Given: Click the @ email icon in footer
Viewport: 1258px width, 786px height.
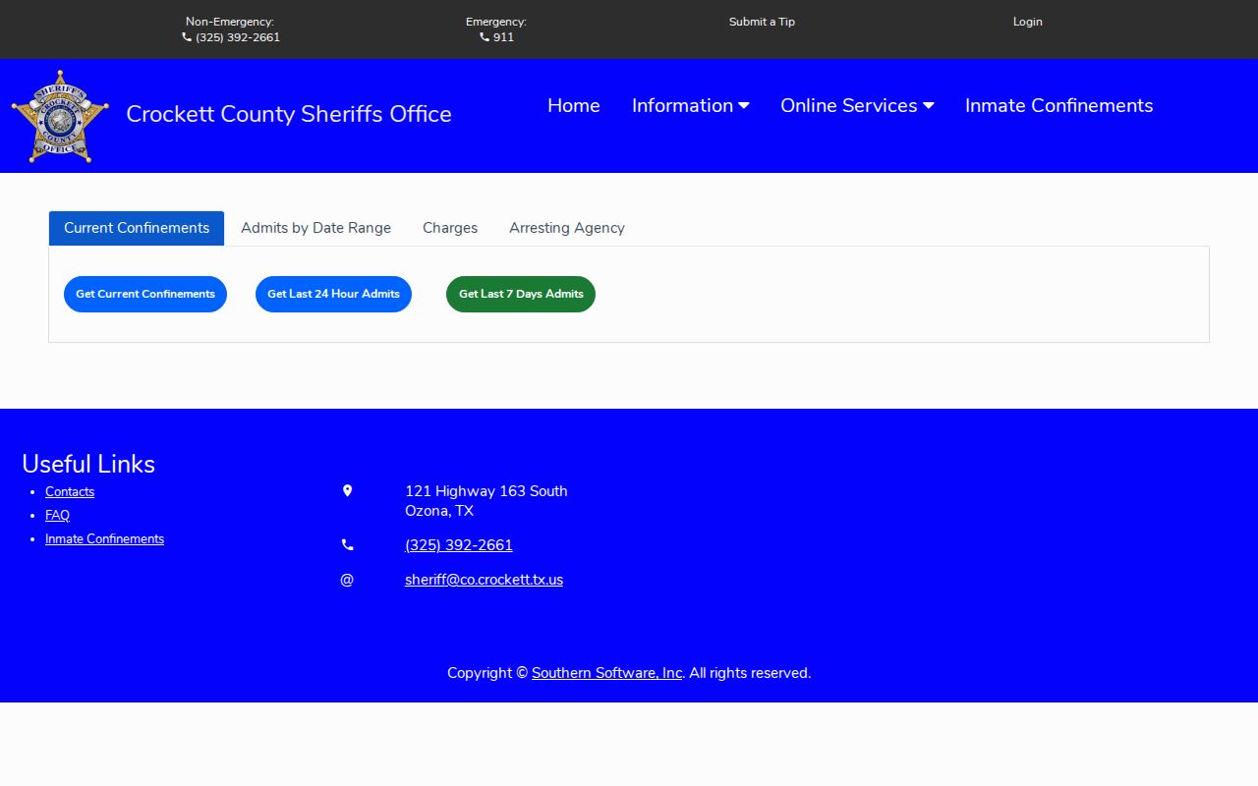Looking at the screenshot, I should (x=347, y=580).
